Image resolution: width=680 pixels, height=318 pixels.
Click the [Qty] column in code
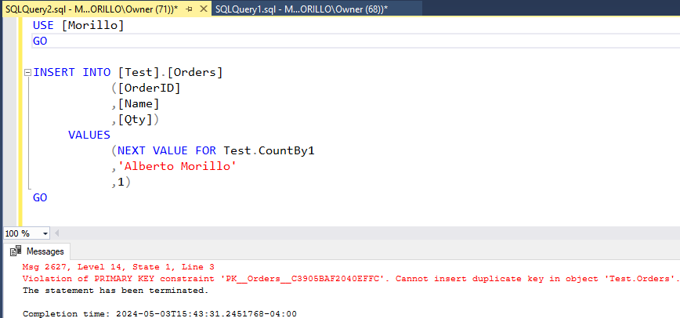[x=136, y=119]
